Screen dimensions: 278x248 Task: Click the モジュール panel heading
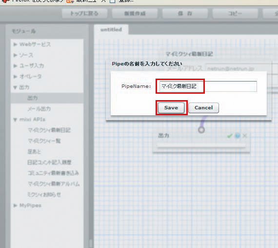tap(24, 31)
